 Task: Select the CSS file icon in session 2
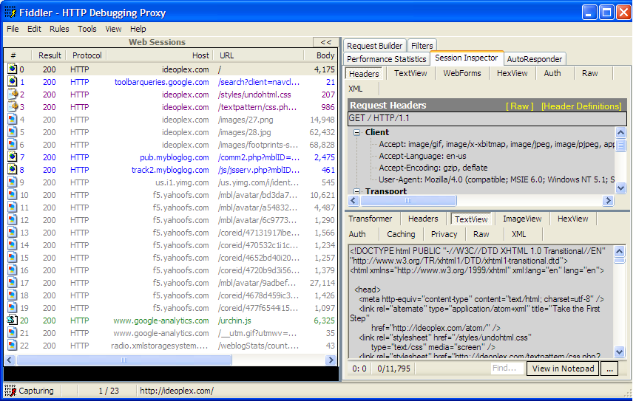pyautogui.click(x=13, y=94)
